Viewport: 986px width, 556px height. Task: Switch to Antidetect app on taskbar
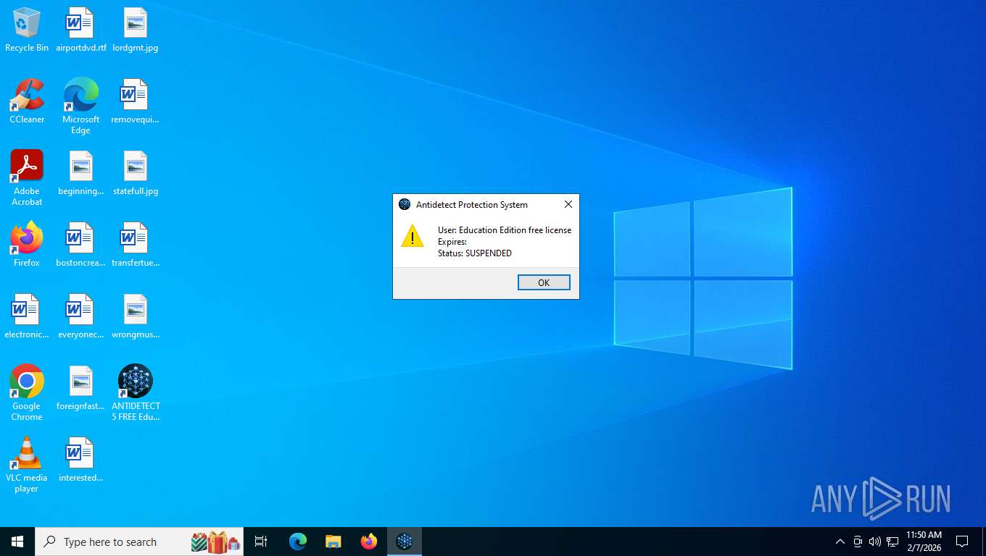(x=405, y=542)
